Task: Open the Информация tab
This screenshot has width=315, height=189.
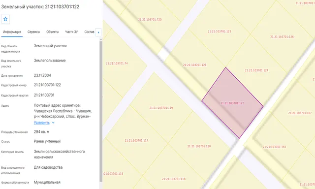Action: tap(12, 32)
